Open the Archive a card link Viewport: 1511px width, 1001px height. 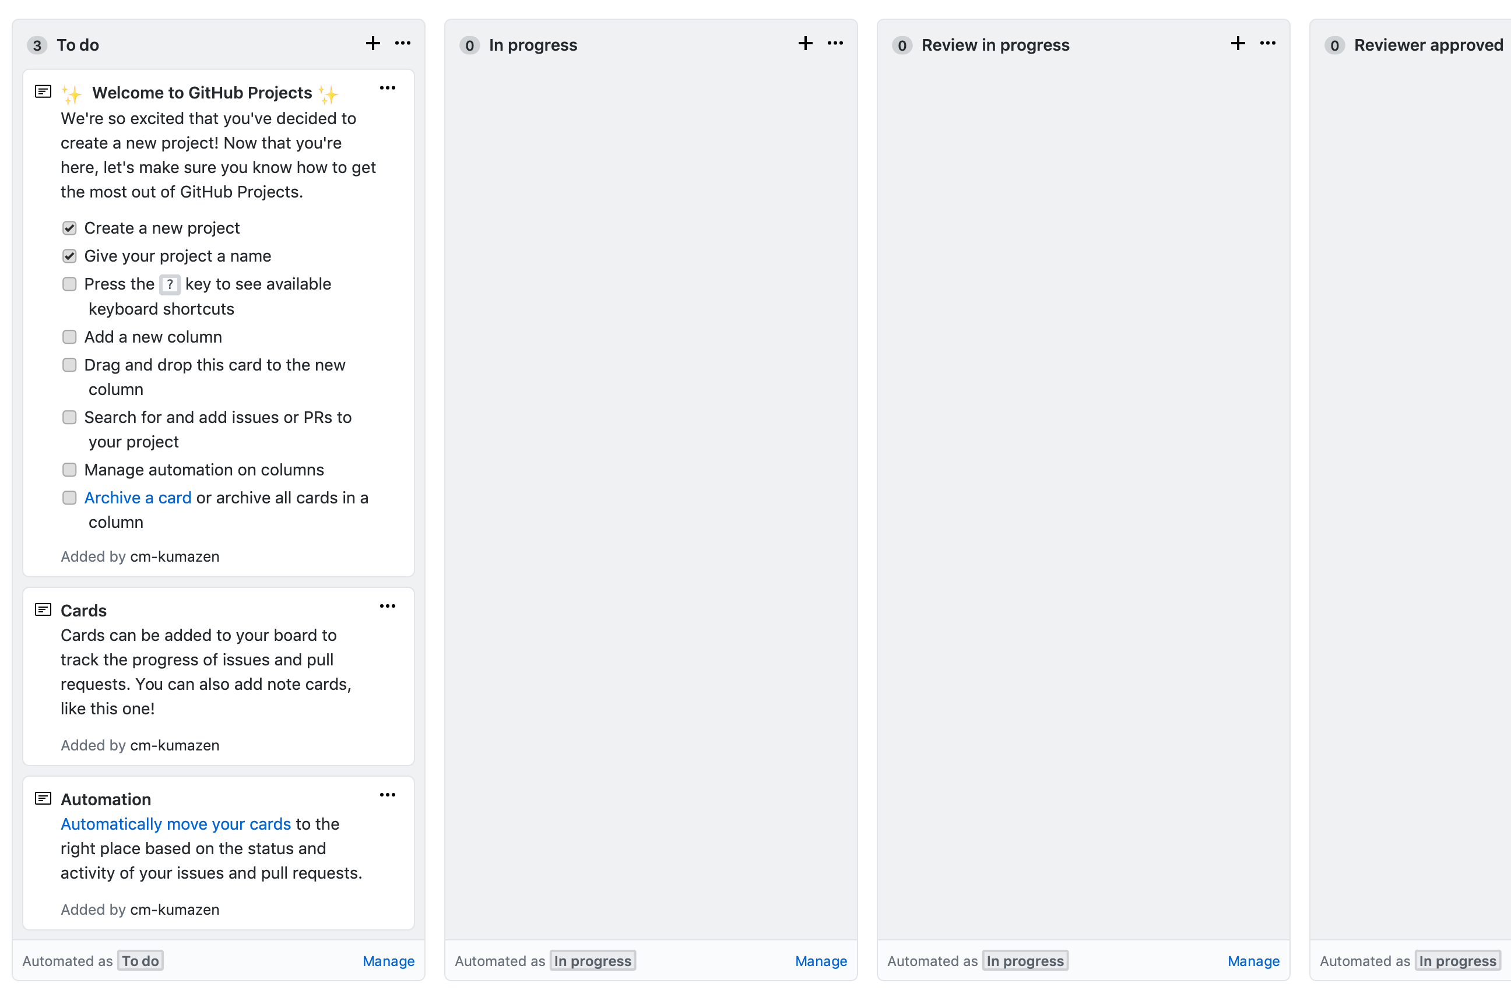[x=138, y=498]
